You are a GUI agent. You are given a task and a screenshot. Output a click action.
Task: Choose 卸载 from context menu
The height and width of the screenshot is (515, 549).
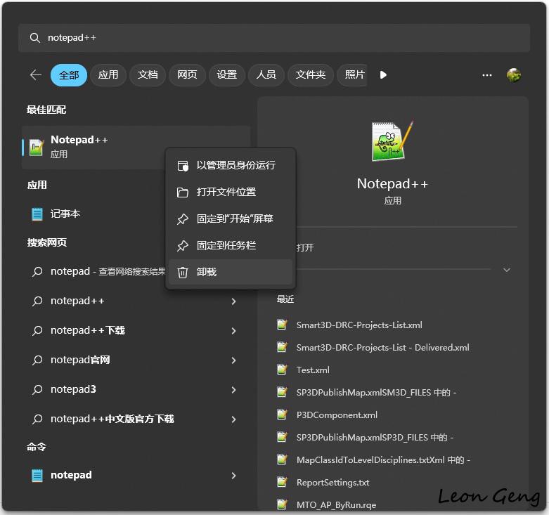(231, 272)
